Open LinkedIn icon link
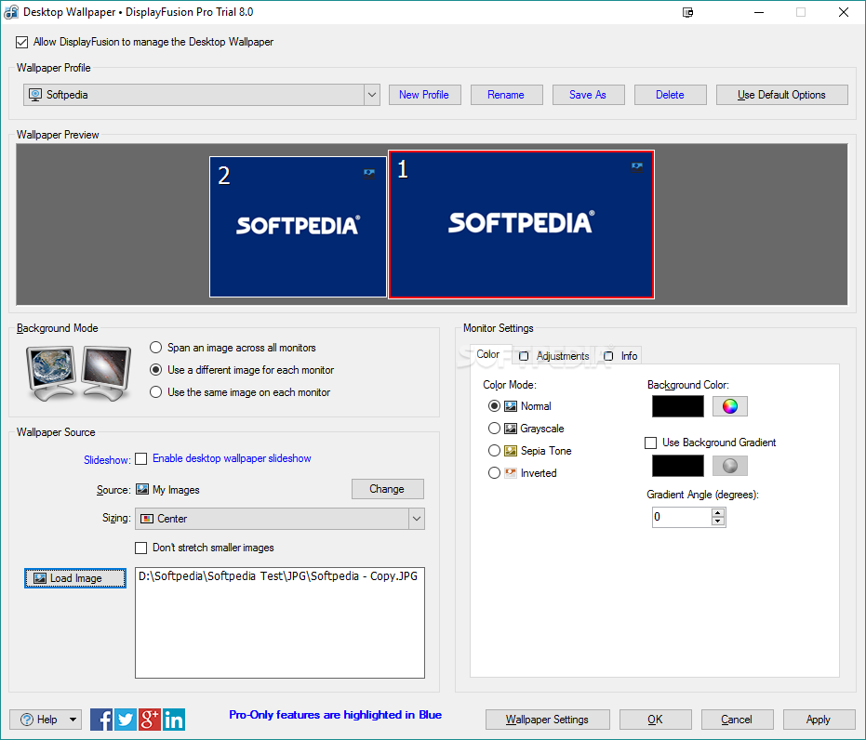 click(174, 720)
